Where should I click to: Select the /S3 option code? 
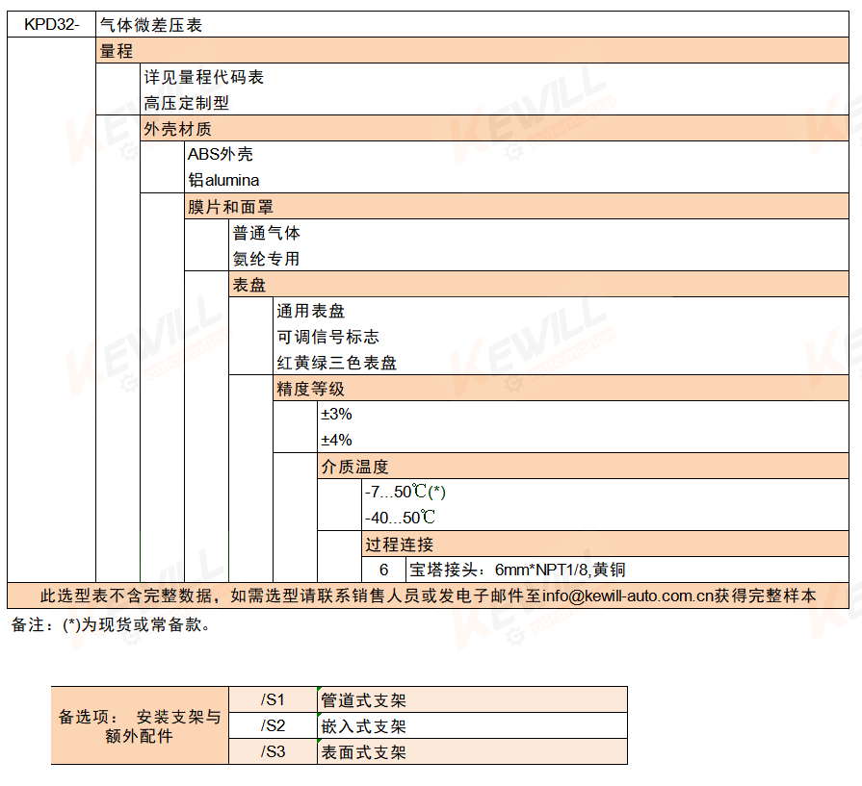point(273,751)
